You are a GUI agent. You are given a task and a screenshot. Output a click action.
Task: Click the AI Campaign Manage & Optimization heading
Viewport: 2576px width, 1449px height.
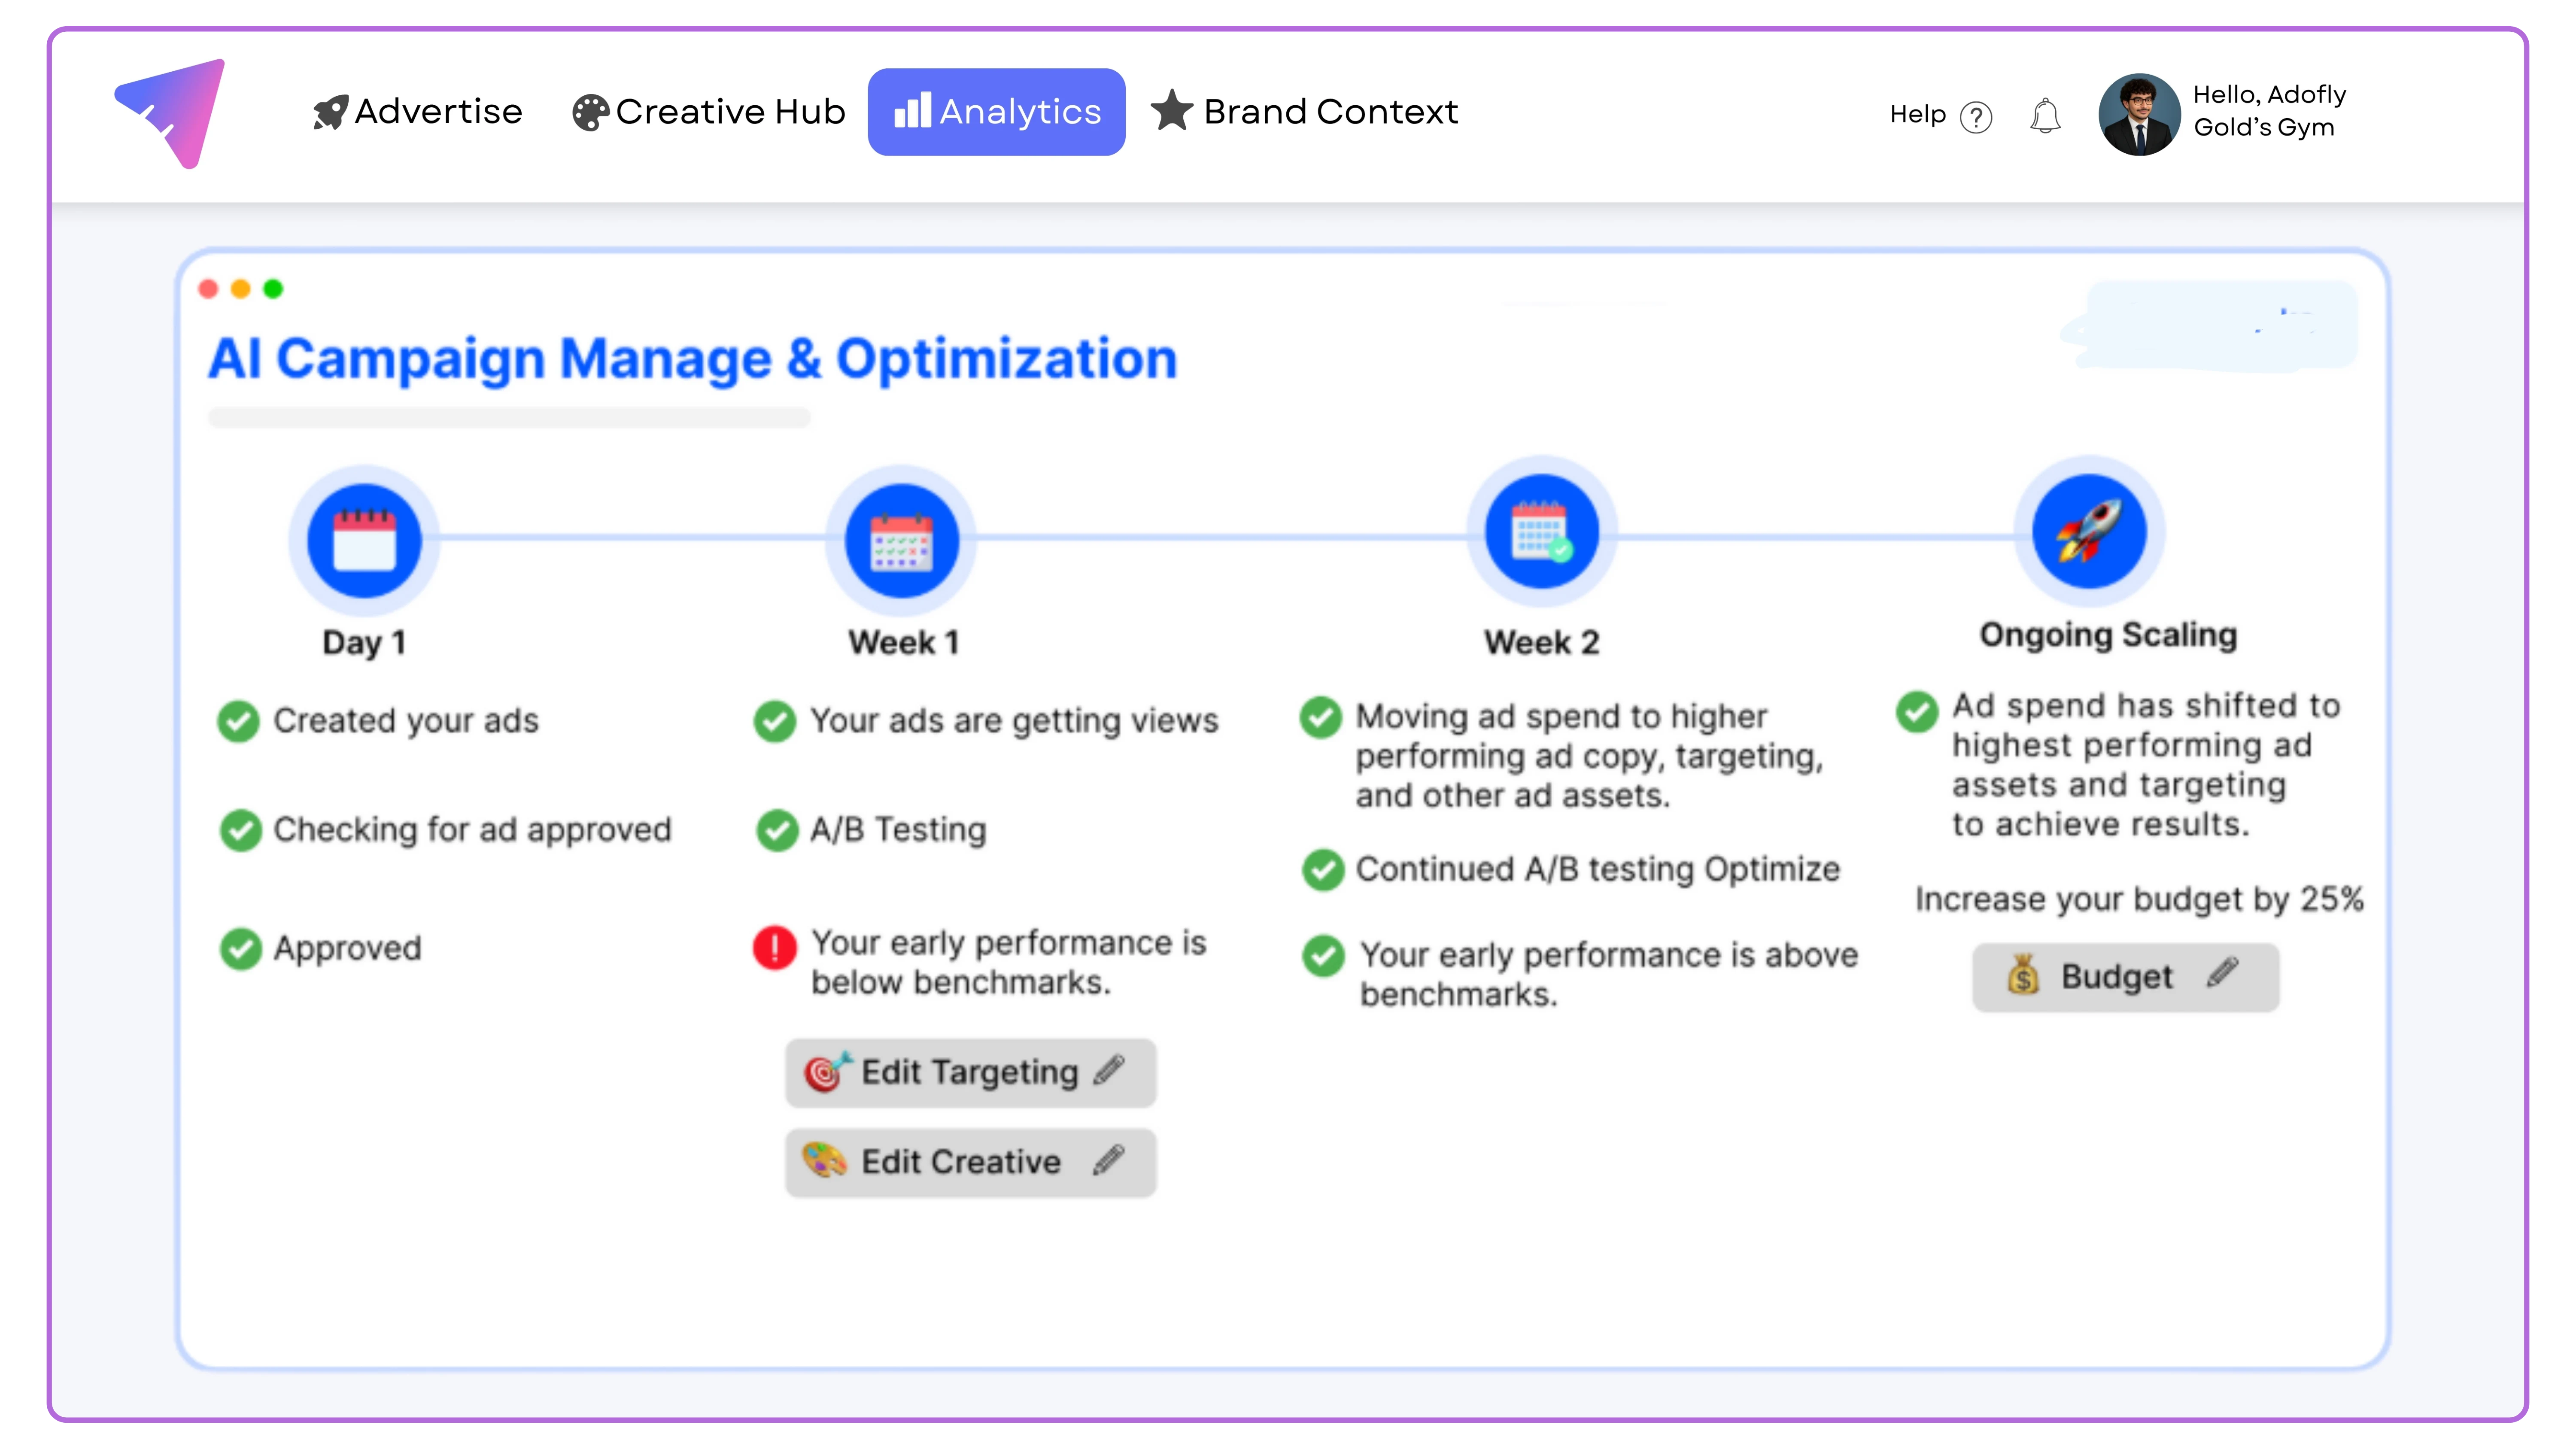point(692,360)
